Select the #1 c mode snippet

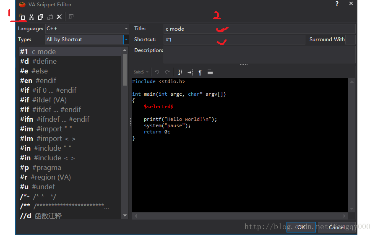pos(70,52)
